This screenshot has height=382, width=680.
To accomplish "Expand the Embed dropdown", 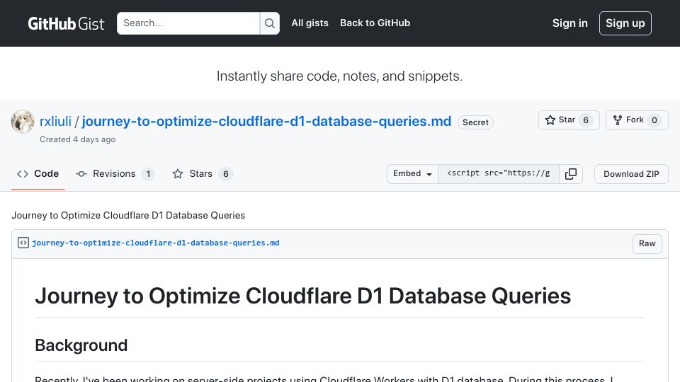I will [x=412, y=174].
